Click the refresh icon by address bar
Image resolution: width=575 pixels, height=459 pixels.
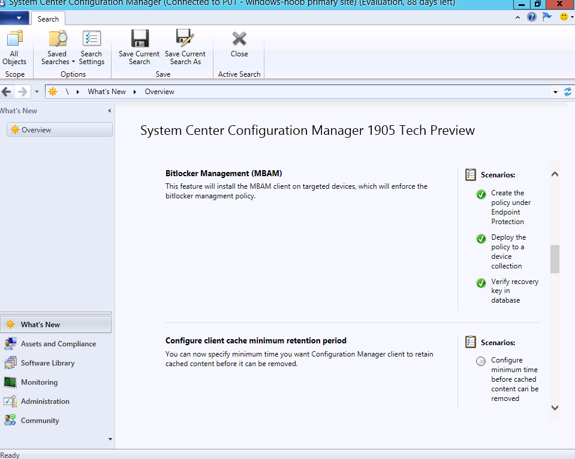coord(568,92)
